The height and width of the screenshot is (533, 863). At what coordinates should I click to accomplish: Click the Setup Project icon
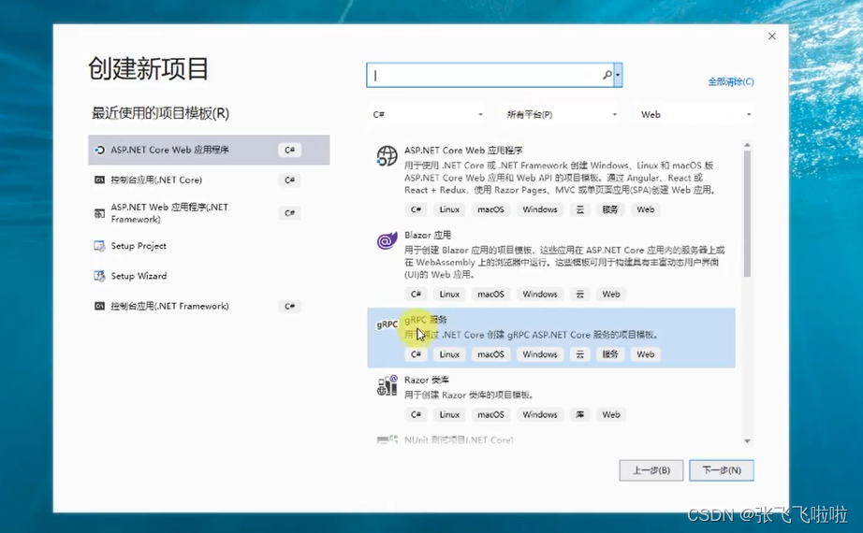[99, 246]
